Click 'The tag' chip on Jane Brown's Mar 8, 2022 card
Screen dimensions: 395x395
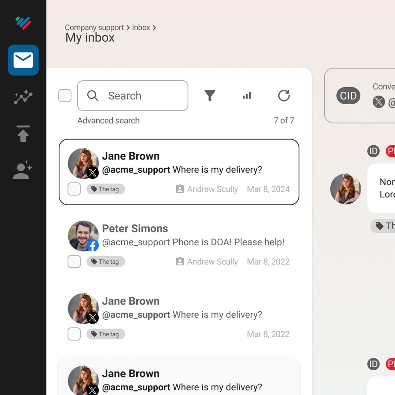(x=106, y=334)
